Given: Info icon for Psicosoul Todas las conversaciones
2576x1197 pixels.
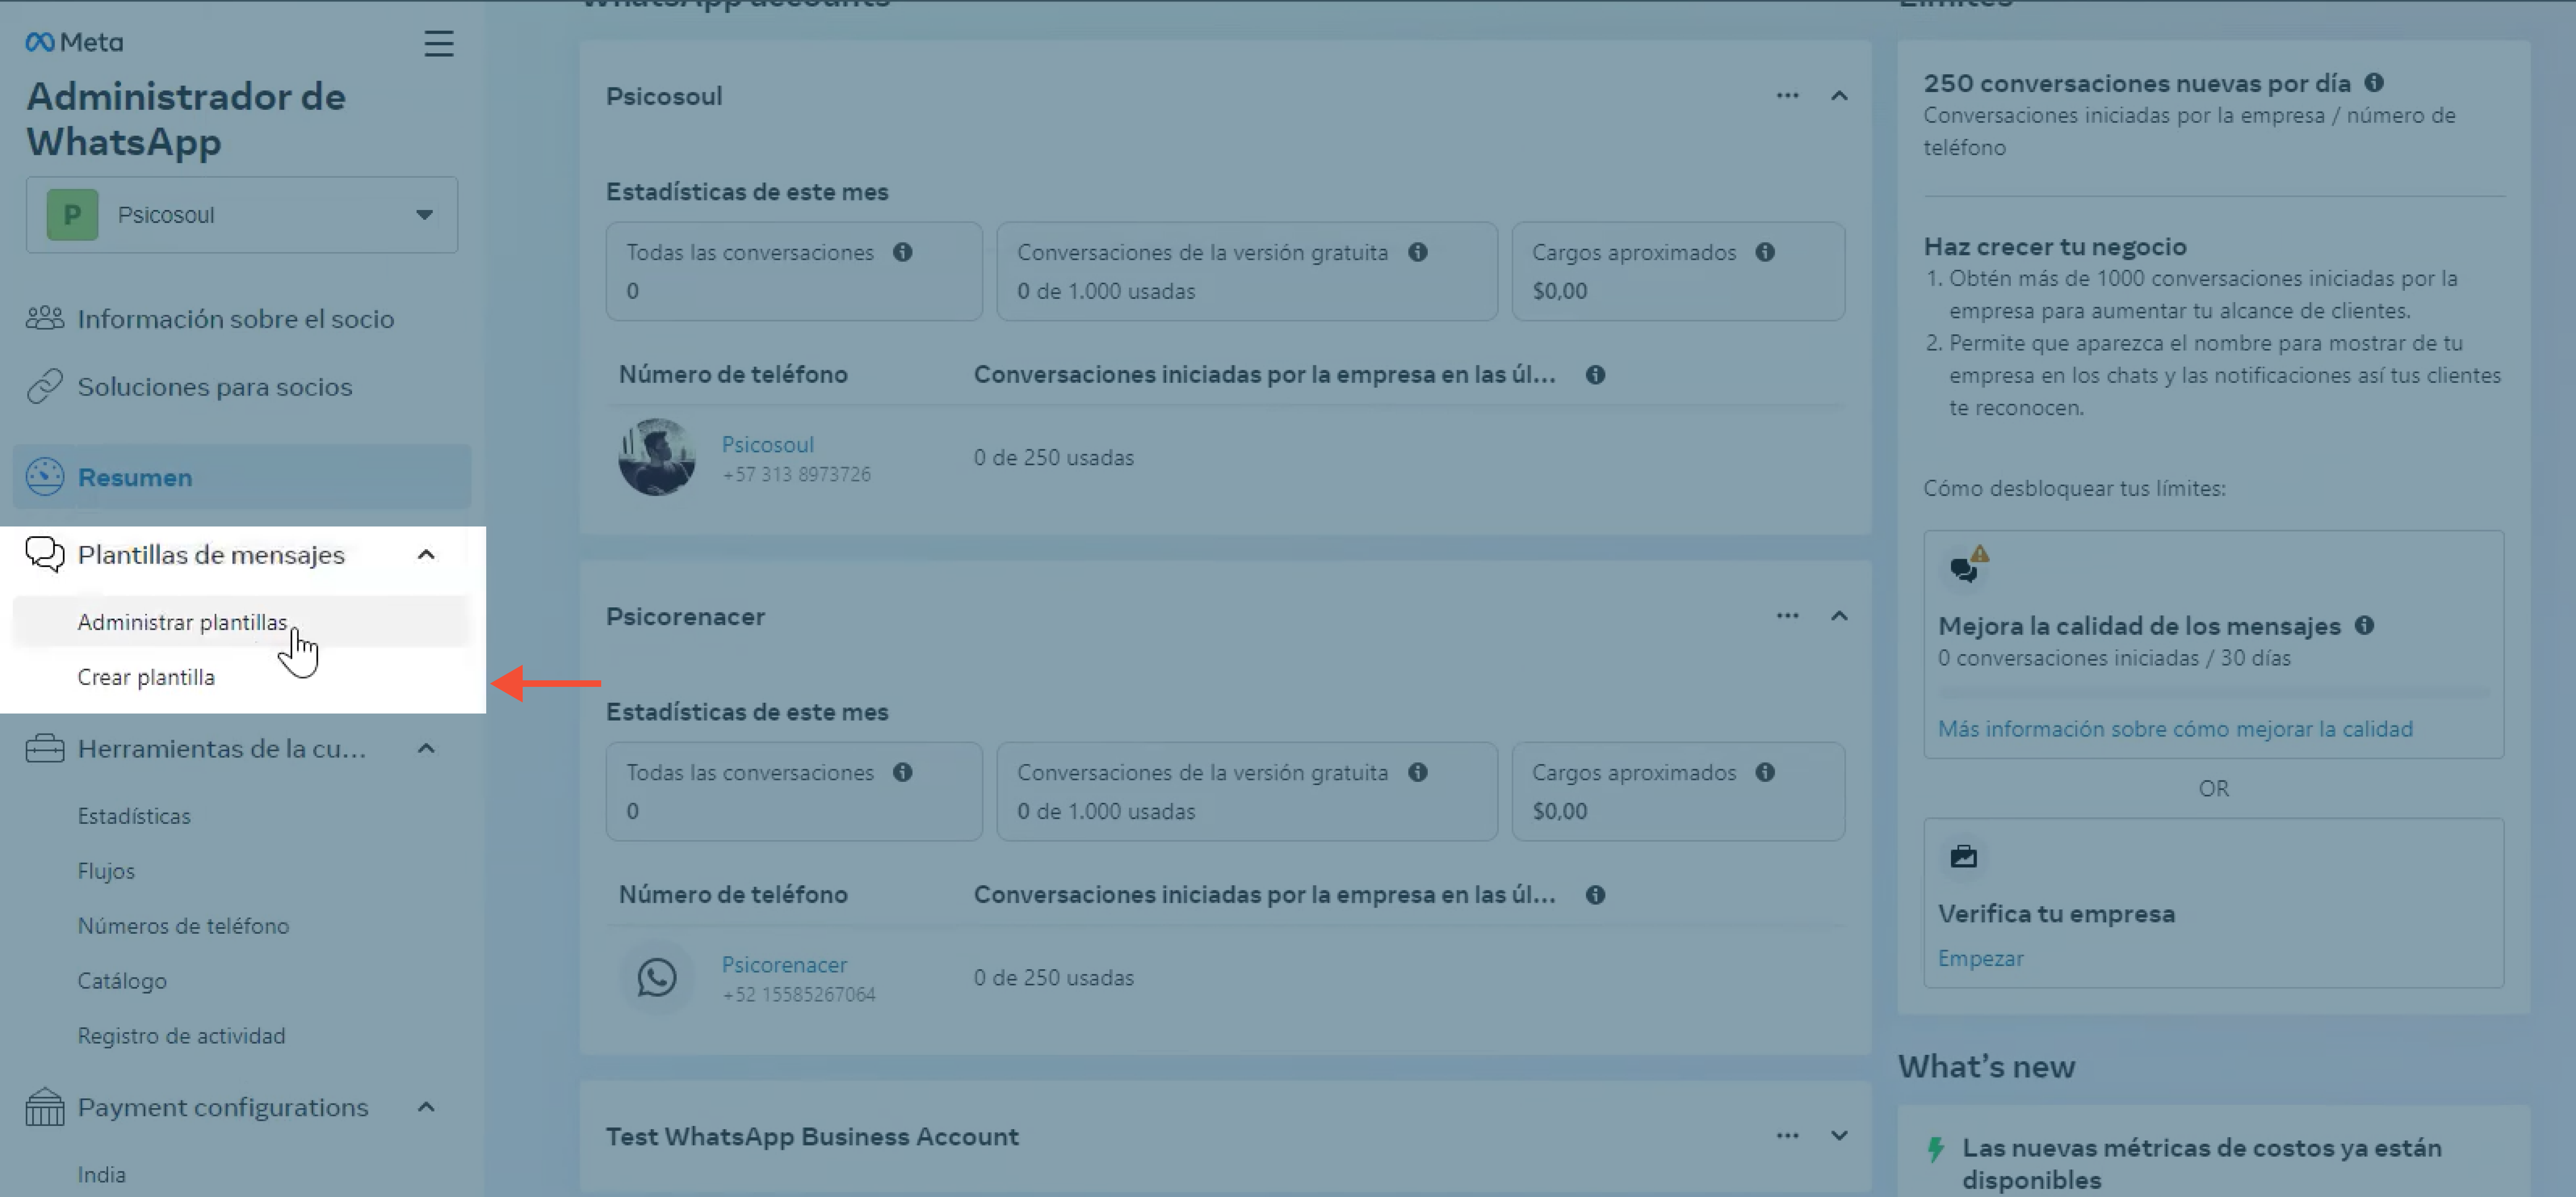Looking at the screenshot, I should coord(903,252).
